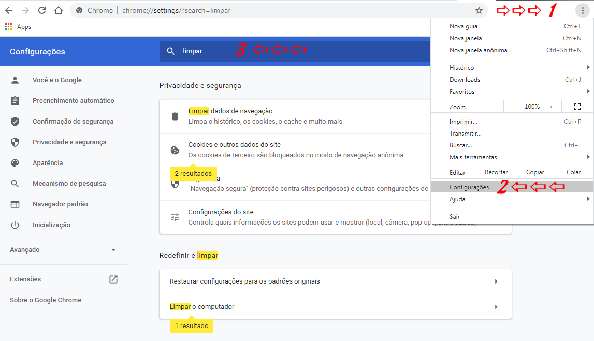Click the external link icon next to Extensões
594x341 pixels.
pyautogui.click(x=113, y=279)
